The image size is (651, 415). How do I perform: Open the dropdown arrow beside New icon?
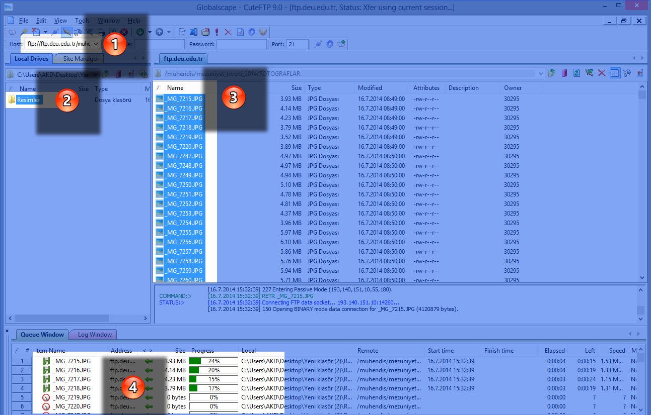point(45,32)
